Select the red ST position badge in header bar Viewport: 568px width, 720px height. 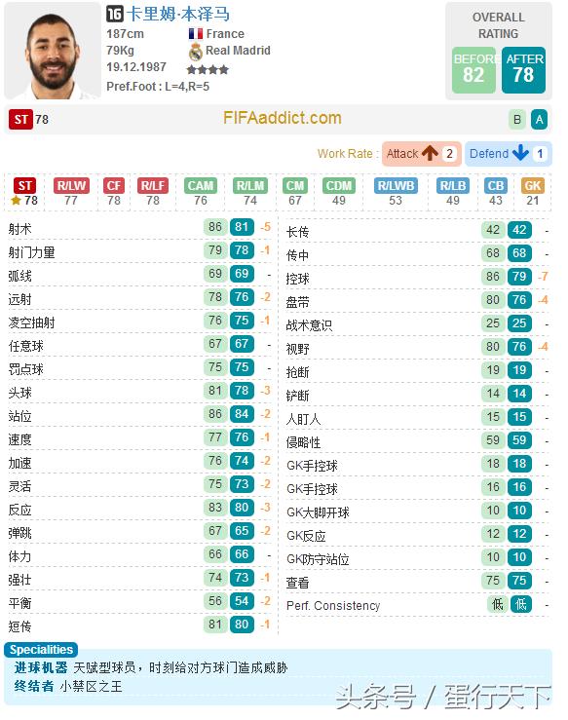click(x=20, y=120)
